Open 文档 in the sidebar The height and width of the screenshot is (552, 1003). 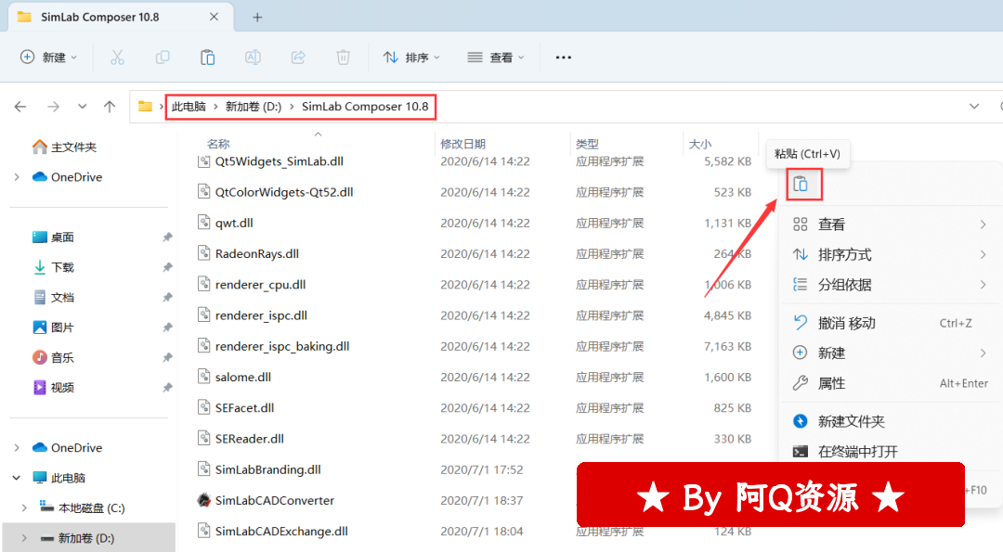[54, 297]
